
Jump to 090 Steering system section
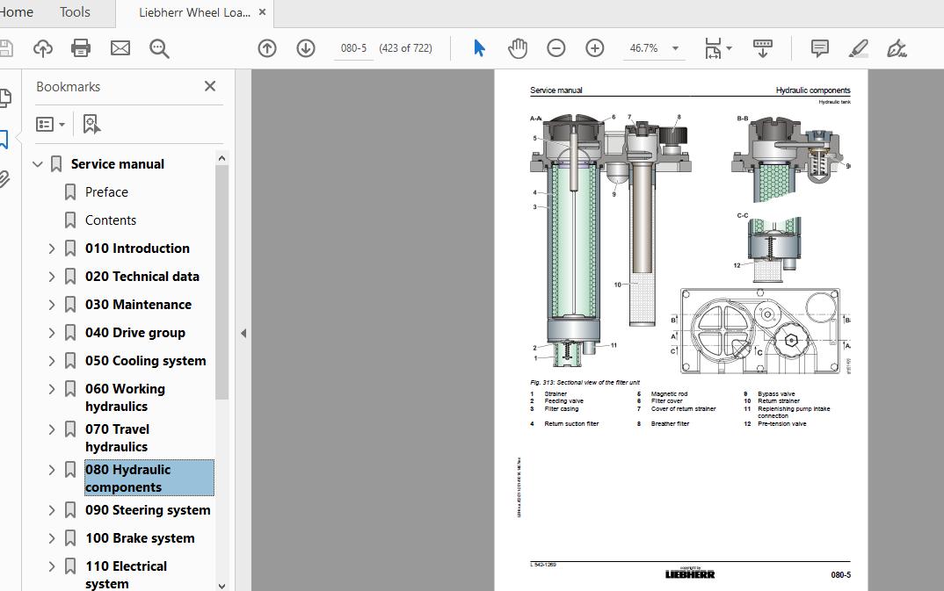(148, 510)
